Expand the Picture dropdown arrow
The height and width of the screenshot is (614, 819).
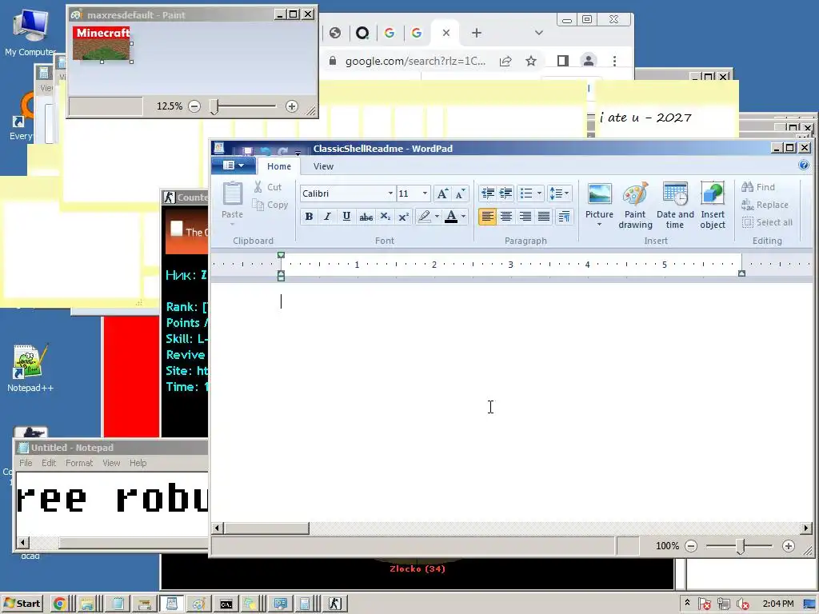coord(599,225)
